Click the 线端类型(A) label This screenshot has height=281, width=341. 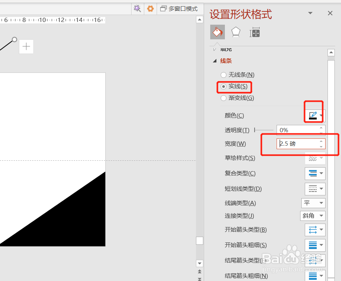coord(240,203)
